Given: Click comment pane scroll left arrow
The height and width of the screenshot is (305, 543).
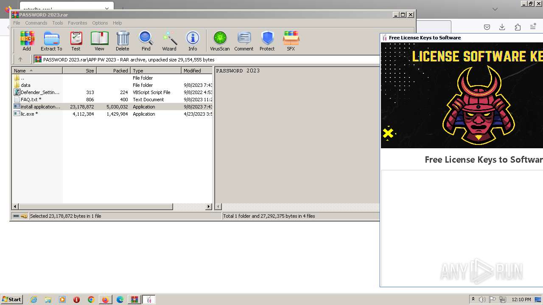Looking at the screenshot, I should point(218,207).
